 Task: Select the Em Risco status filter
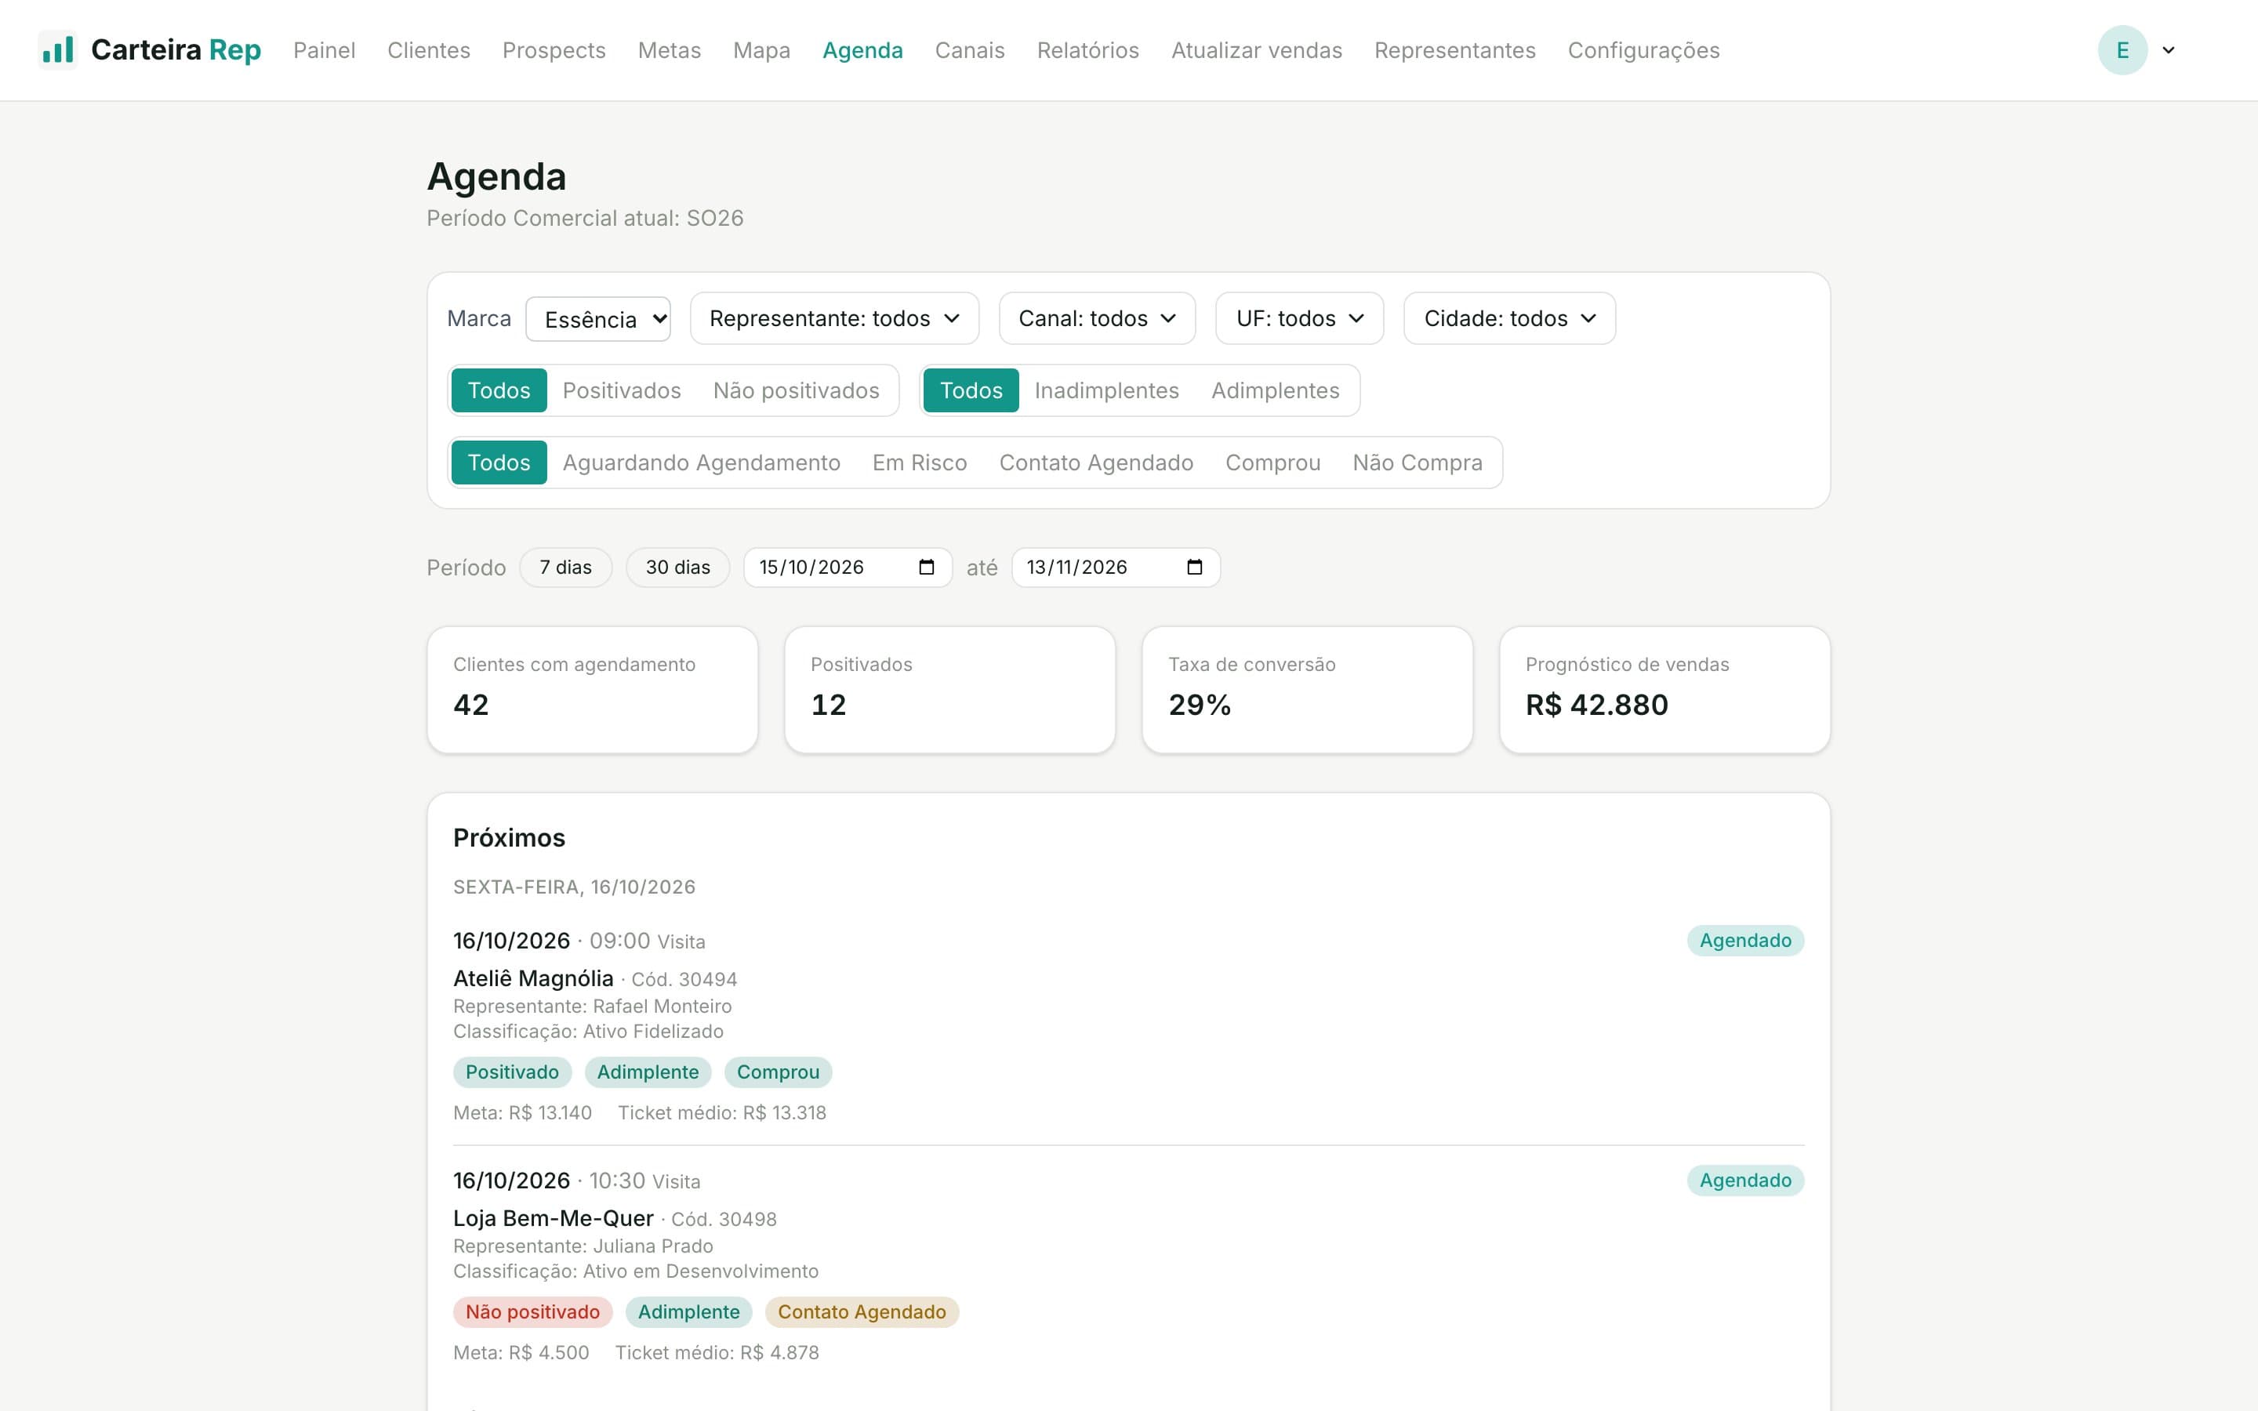920,462
